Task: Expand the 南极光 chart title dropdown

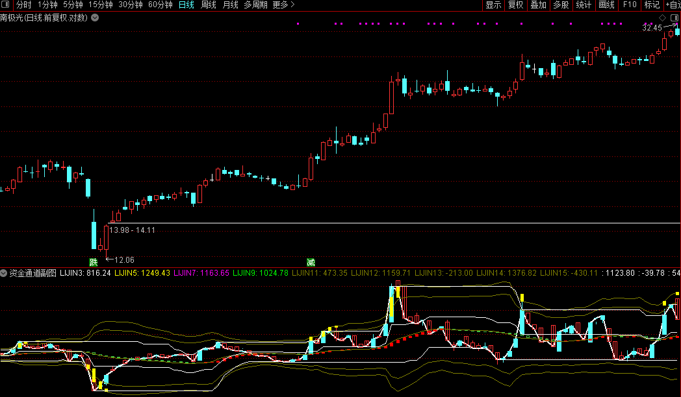Action: tap(95, 18)
